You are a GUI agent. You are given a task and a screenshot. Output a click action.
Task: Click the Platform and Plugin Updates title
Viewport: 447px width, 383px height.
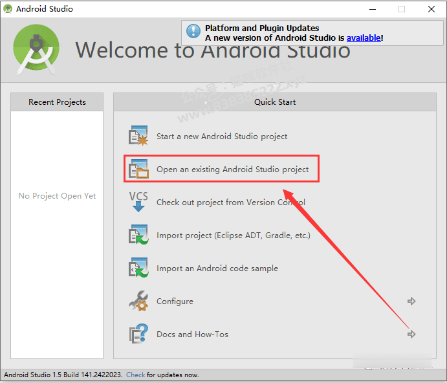coord(262,28)
